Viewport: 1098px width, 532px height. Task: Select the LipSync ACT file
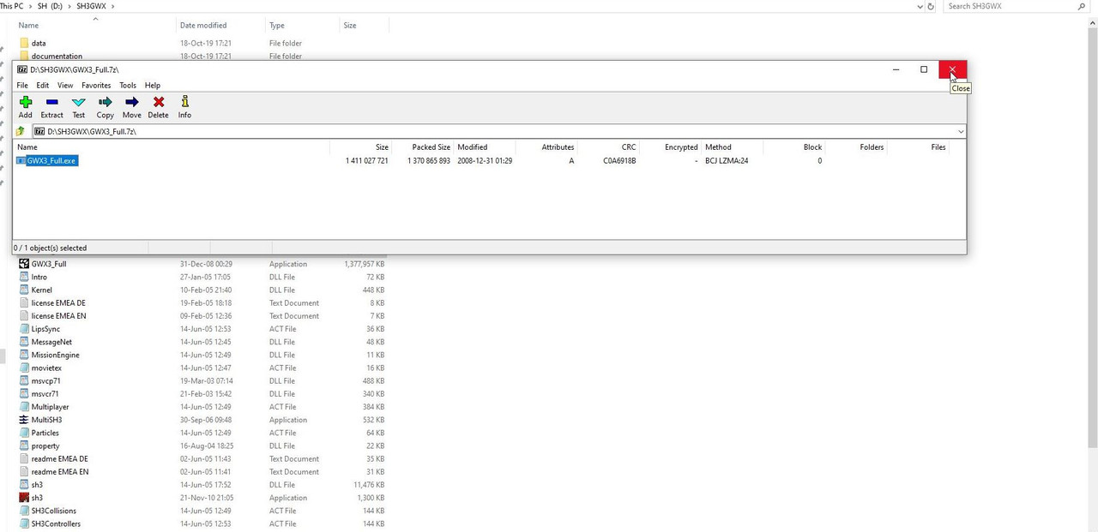tap(45, 329)
